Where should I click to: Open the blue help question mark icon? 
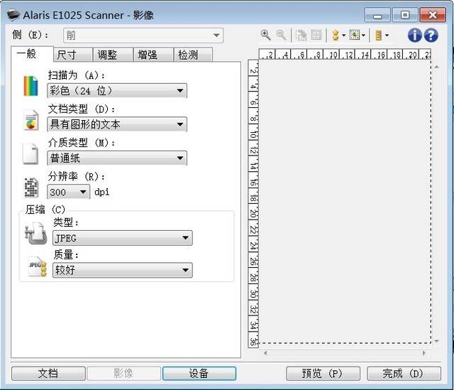pos(431,36)
